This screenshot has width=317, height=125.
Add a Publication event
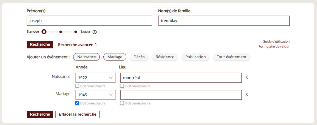click(196, 57)
